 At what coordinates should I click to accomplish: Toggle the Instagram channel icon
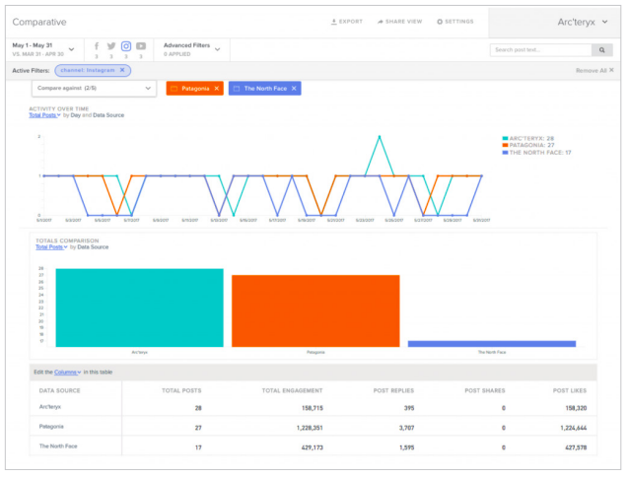point(126,46)
